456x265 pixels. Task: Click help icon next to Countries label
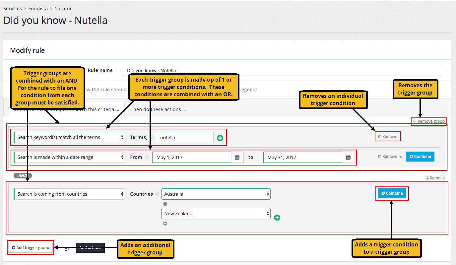pyautogui.click(x=157, y=194)
